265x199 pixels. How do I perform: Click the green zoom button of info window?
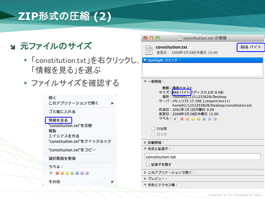click(x=158, y=38)
